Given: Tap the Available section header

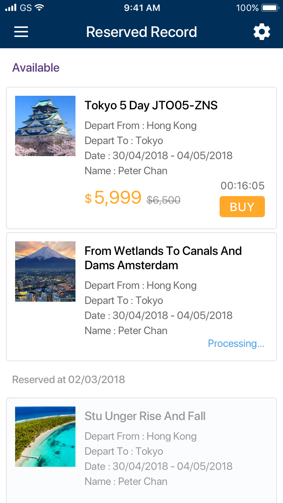Looking at the screenshot, I should coord(36,68).
